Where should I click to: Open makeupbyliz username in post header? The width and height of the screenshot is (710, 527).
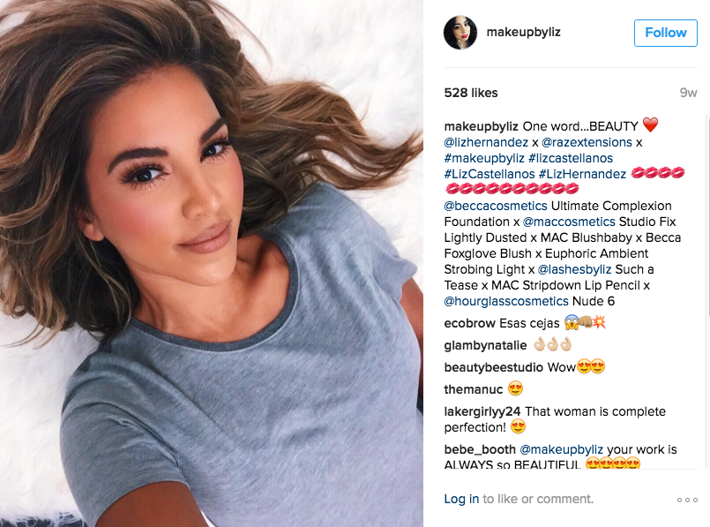tap(523, 32)
